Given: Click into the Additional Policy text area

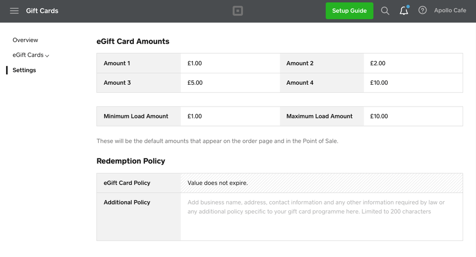Looking at the screenshot, I should [x=321, y=217].
